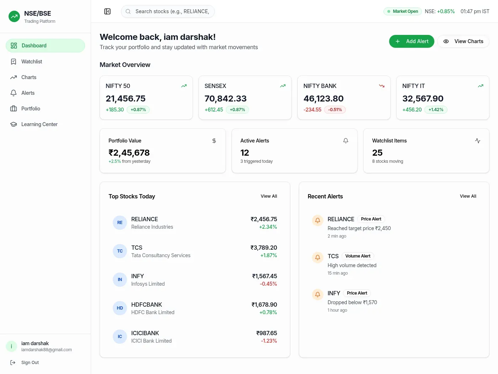The height and width of the screenshot is (374, 498).
Task: Click the user avatar for iam darshak
Action: point(11,346)
